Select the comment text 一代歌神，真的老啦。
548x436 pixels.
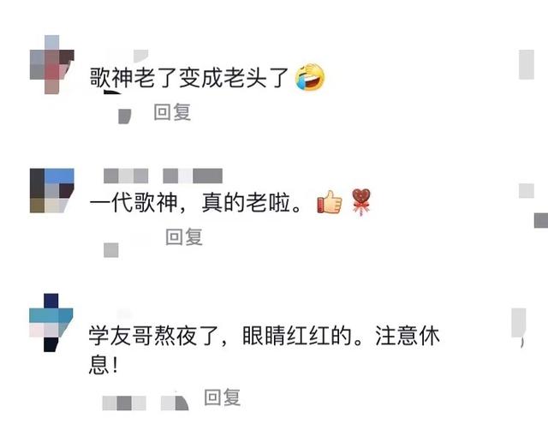pos(196,202)
